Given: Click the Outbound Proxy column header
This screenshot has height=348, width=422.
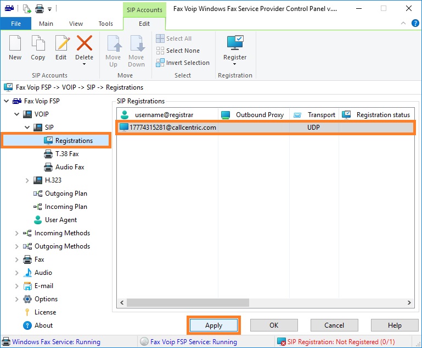Looking at the screenshot, I should click(x=254, y=115).
